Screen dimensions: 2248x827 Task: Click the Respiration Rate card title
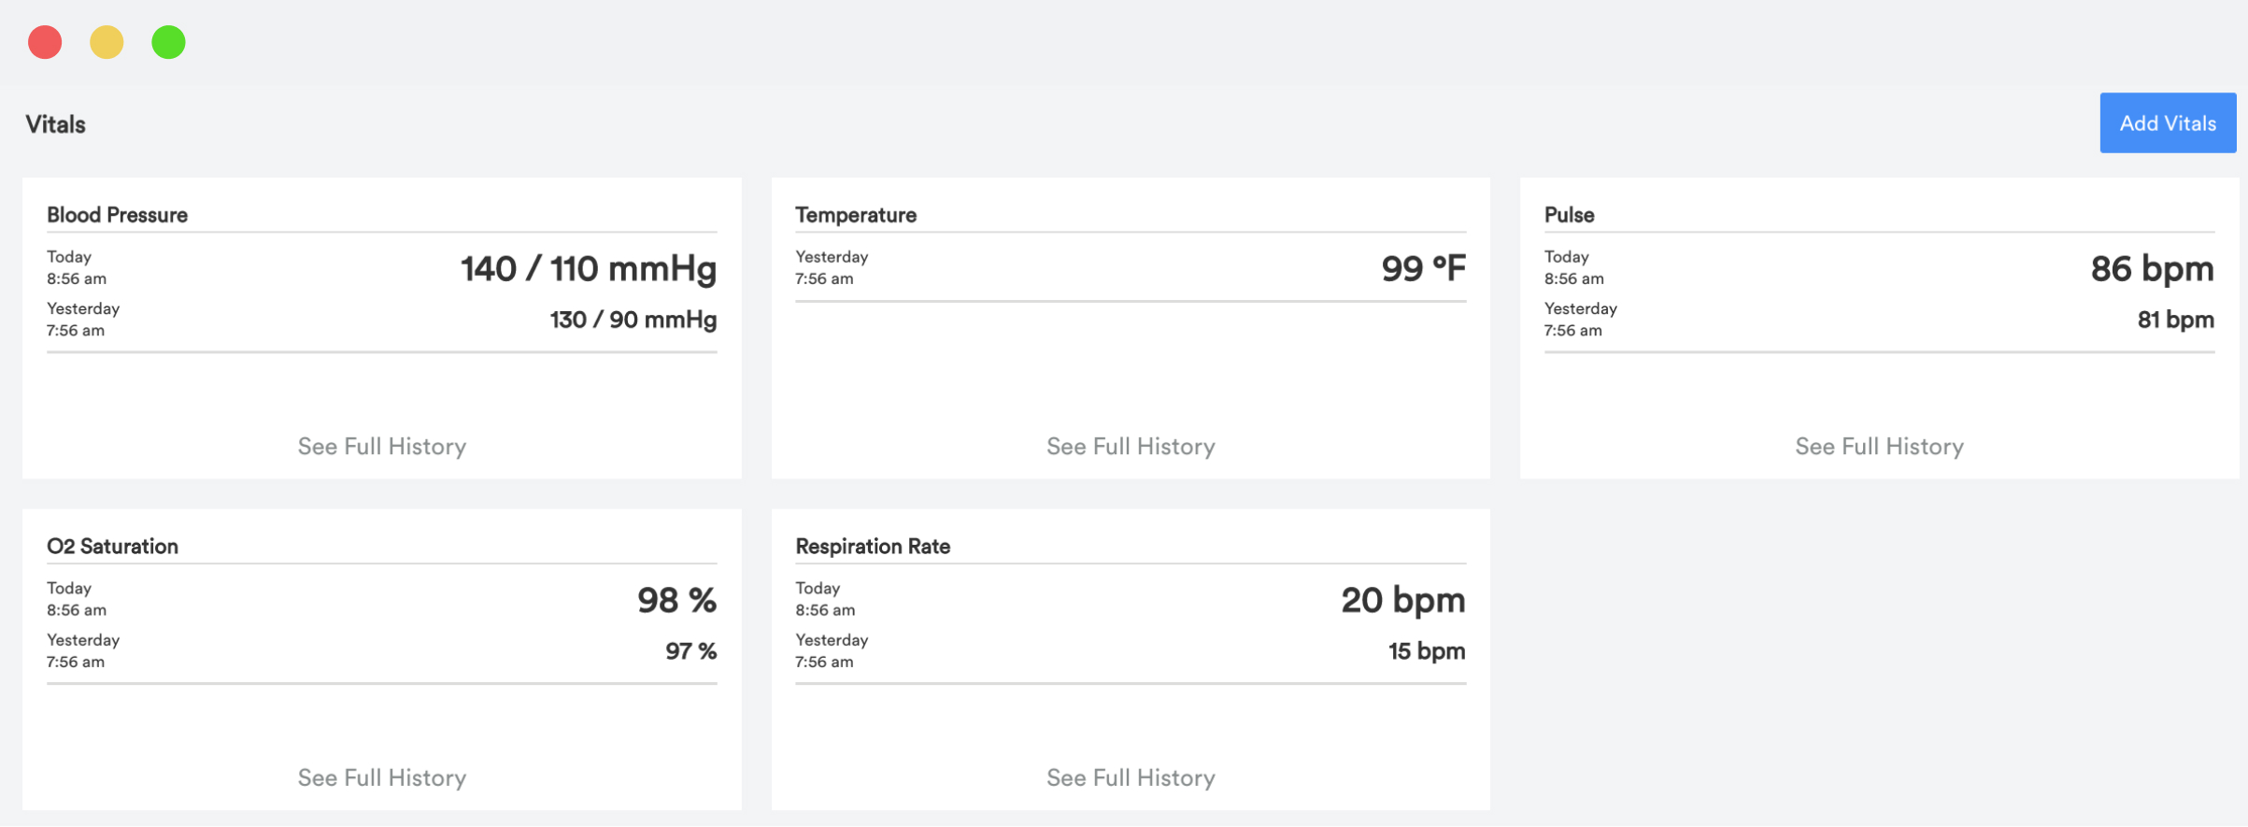click(872, 547)
